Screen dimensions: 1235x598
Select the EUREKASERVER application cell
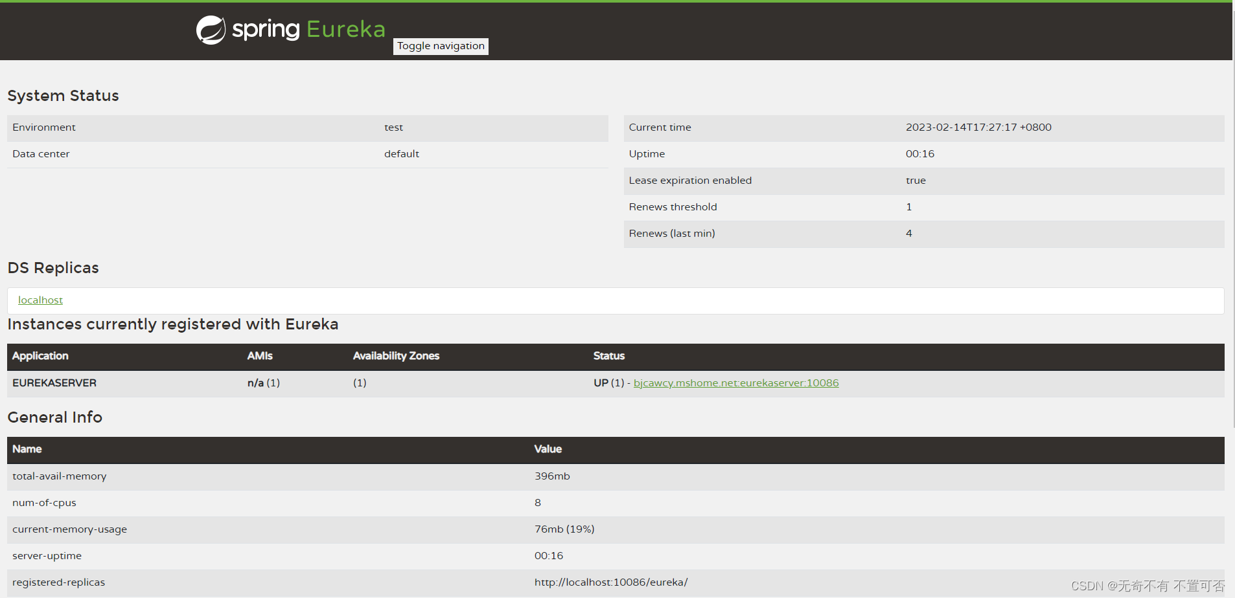[54, 383]
